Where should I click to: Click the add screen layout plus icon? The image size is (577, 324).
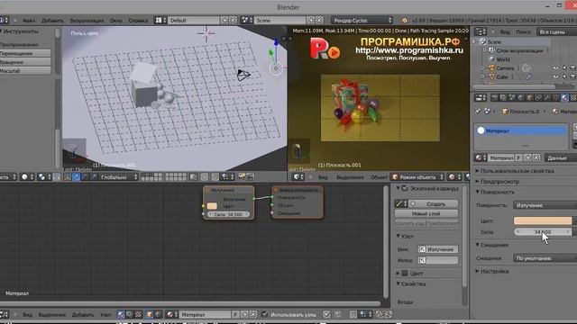[224, 20]
